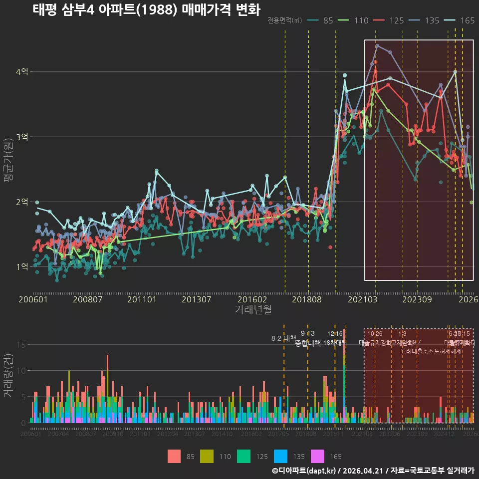Click the 거래년월 x-axis title
Screen dimensions: 479x479
pyautogui.click(x=253, y=309)
